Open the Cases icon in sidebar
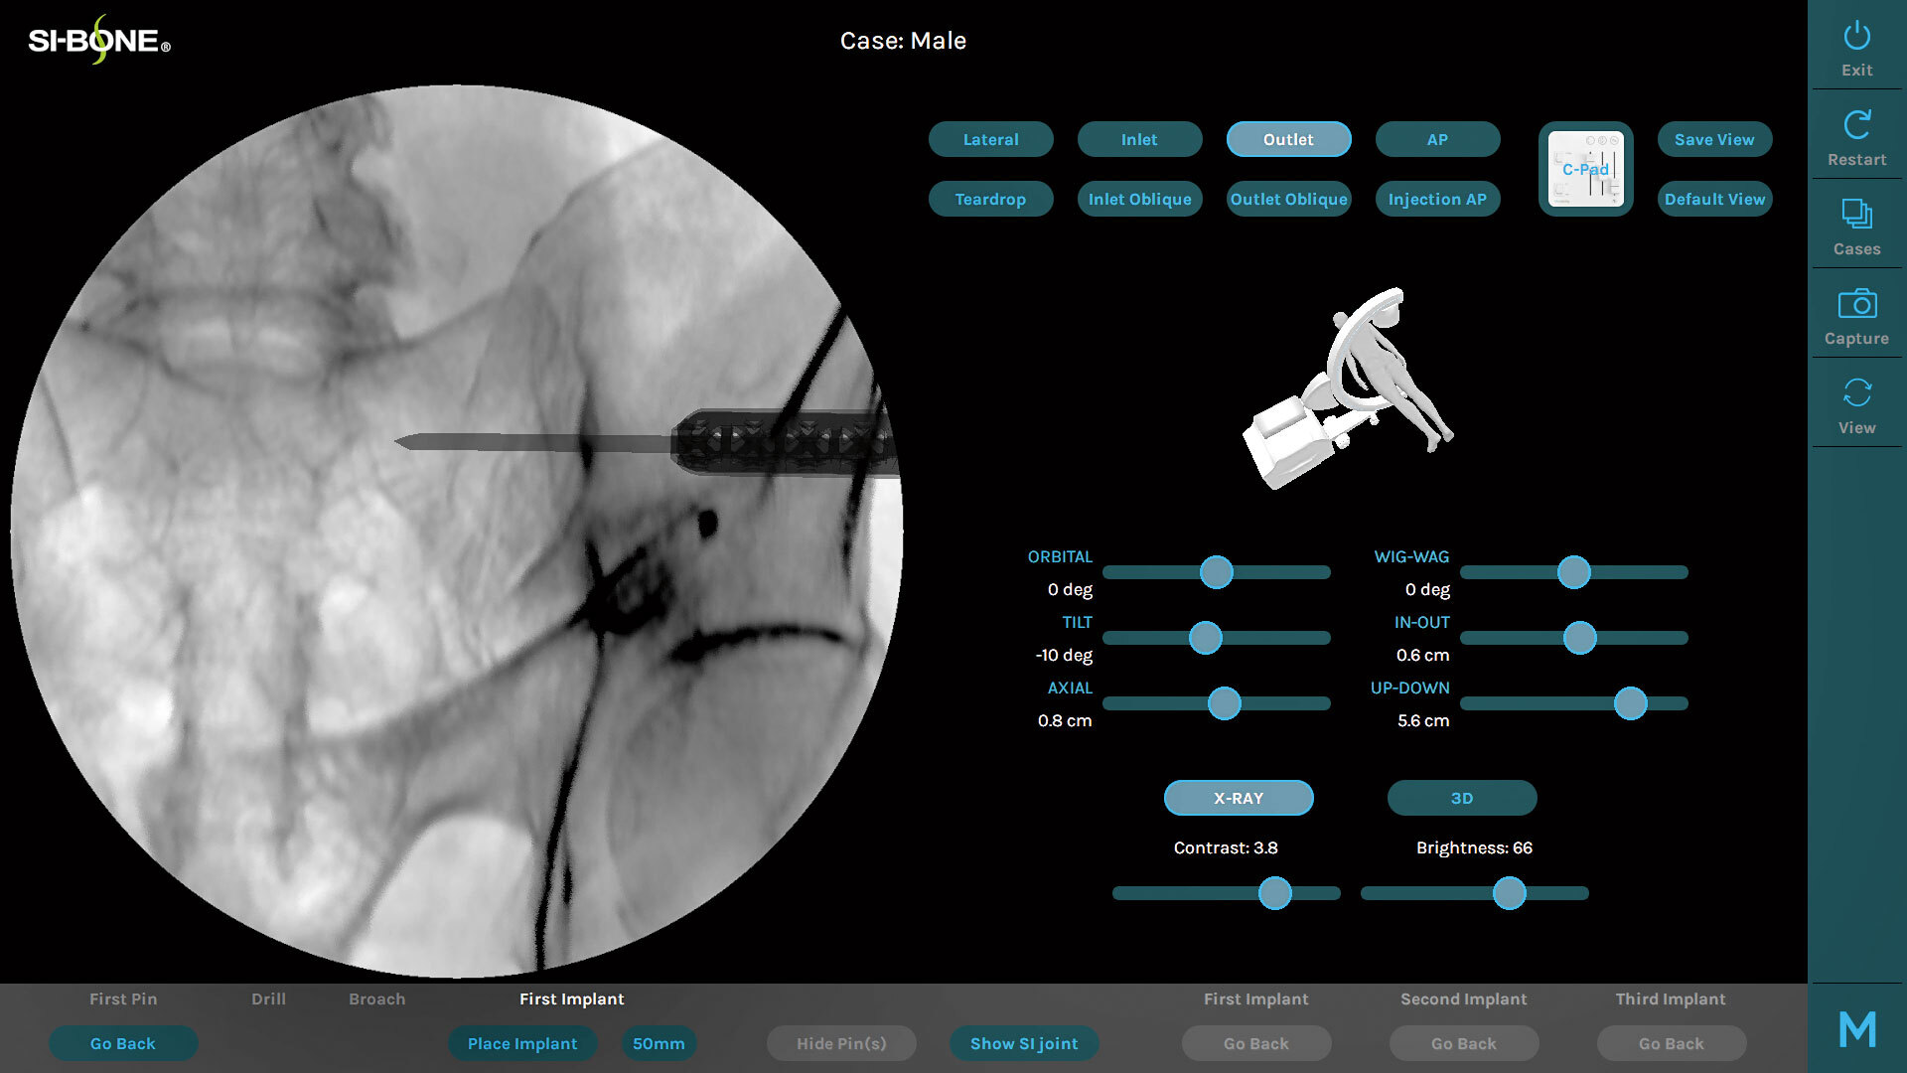This screenshot has height=1073, width=1907. click(1856, 216)
